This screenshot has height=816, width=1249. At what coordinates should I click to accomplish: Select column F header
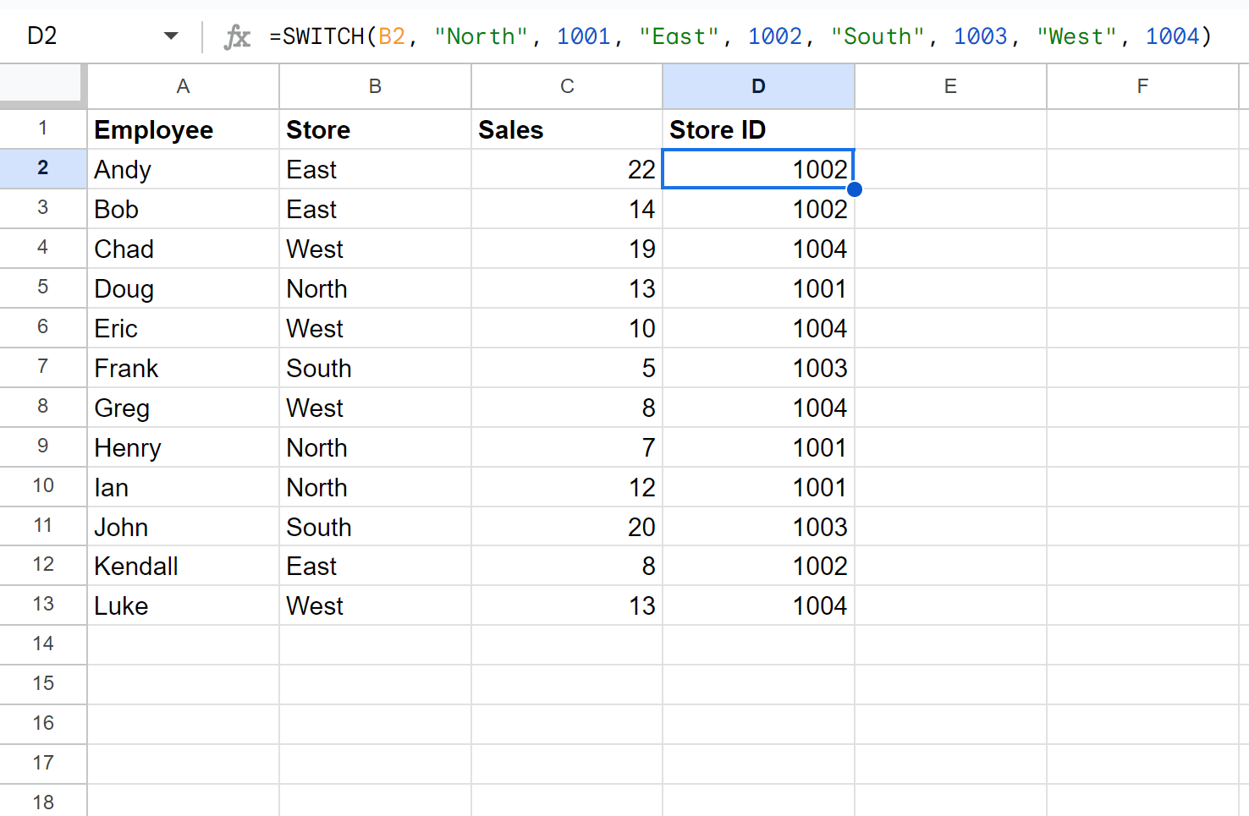[1142, 85]
